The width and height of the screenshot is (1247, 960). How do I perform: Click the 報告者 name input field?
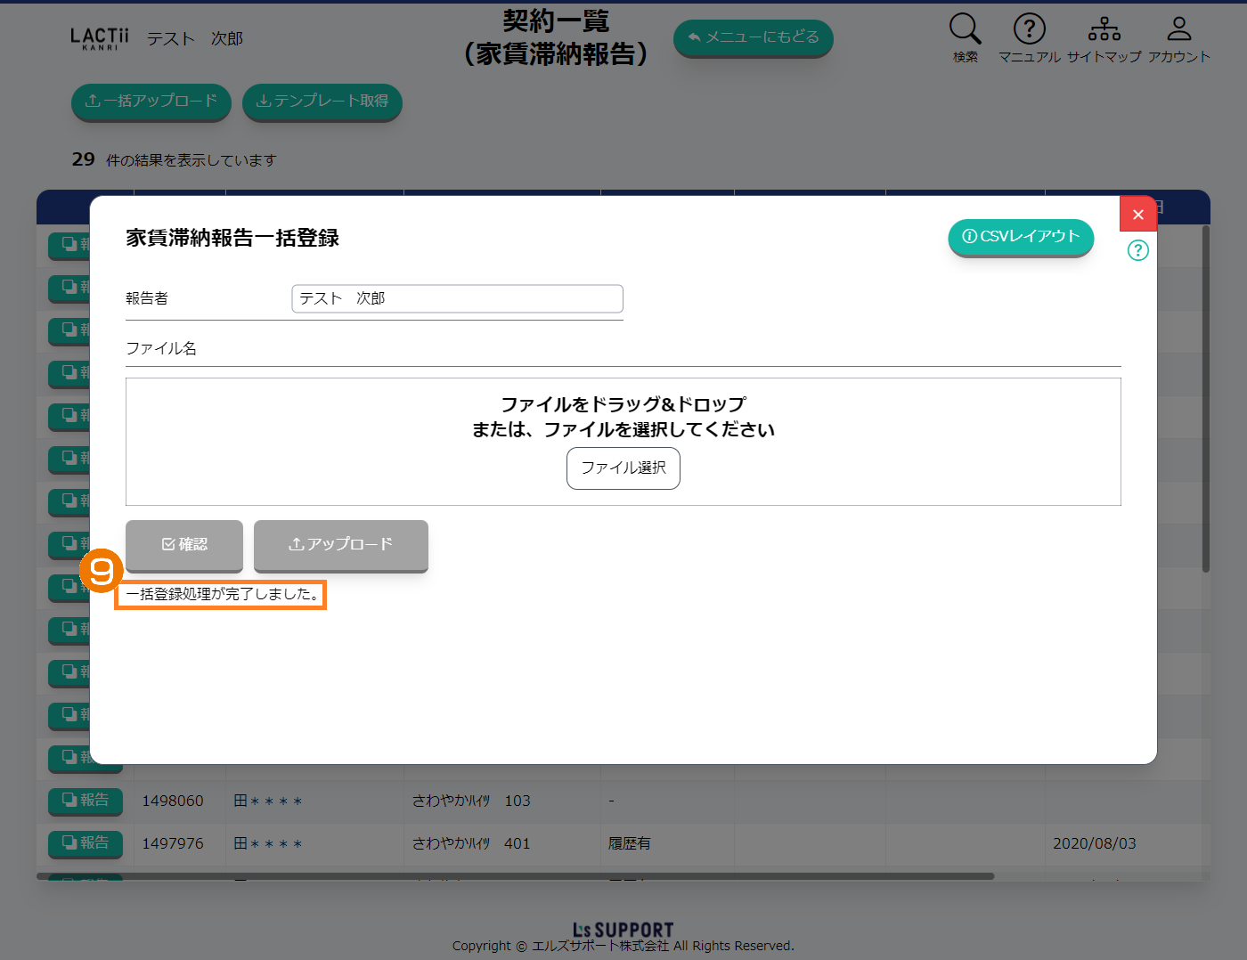pos(457,299)
